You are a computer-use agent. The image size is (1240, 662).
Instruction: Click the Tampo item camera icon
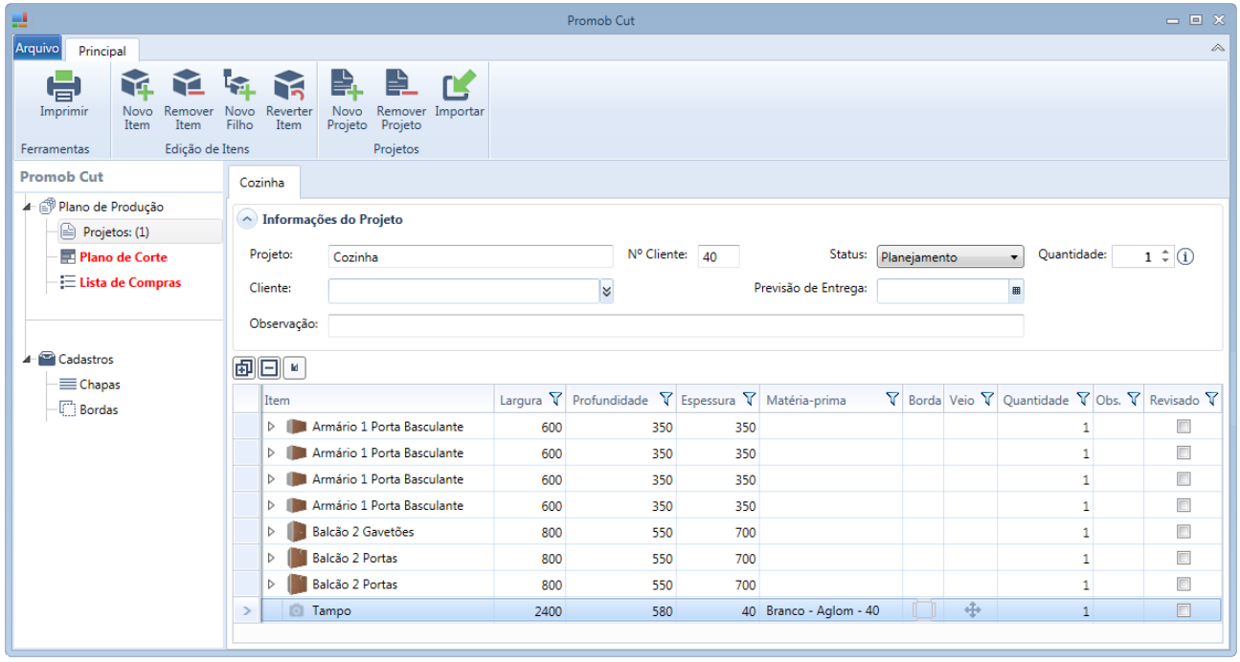pos(297,610)
